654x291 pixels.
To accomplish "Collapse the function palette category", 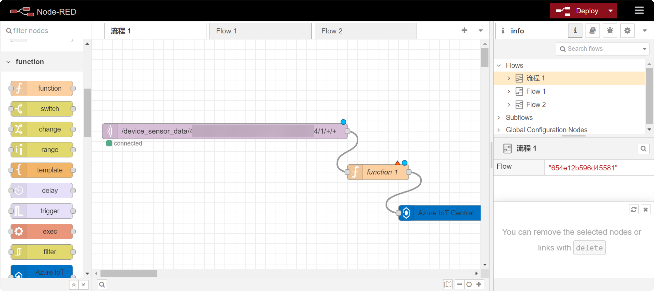I will pos(42,62).
